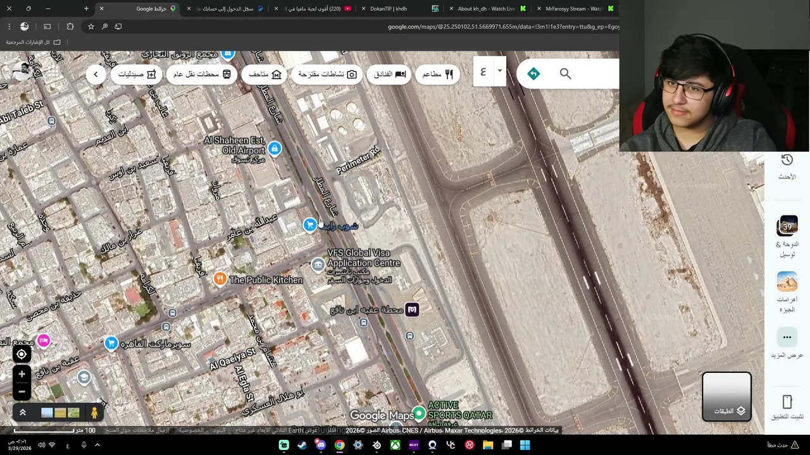Click Install app (تثبيت التطبيق) phone icon

[787, 402]
